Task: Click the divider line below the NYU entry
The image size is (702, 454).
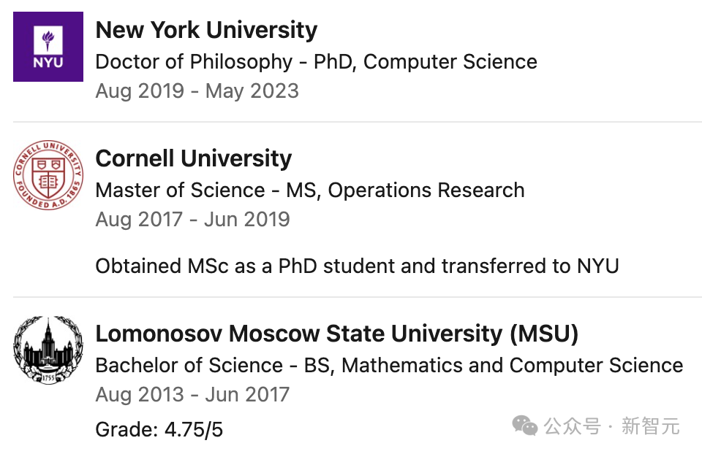Action: click(357, 122)
